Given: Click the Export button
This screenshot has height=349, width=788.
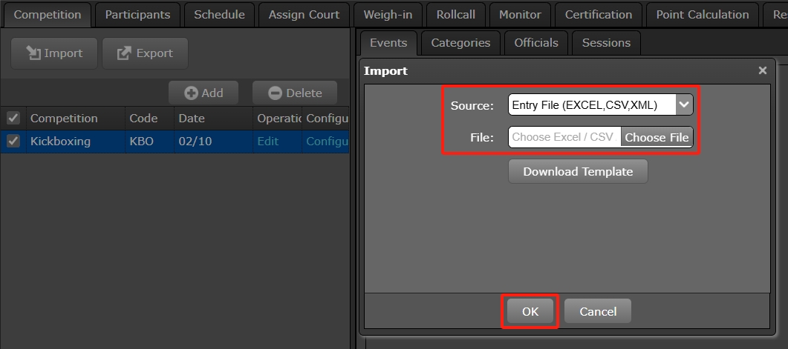Looking at the screenshot, I should [x=145, y=53].
